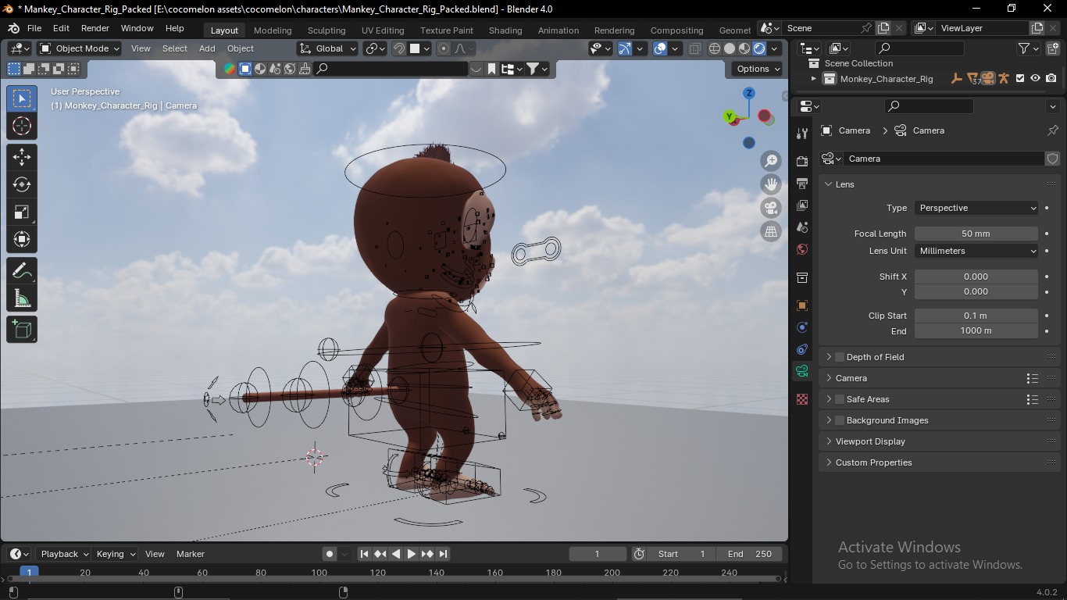Click the Focal Length 50 mm field

(976, 234)
